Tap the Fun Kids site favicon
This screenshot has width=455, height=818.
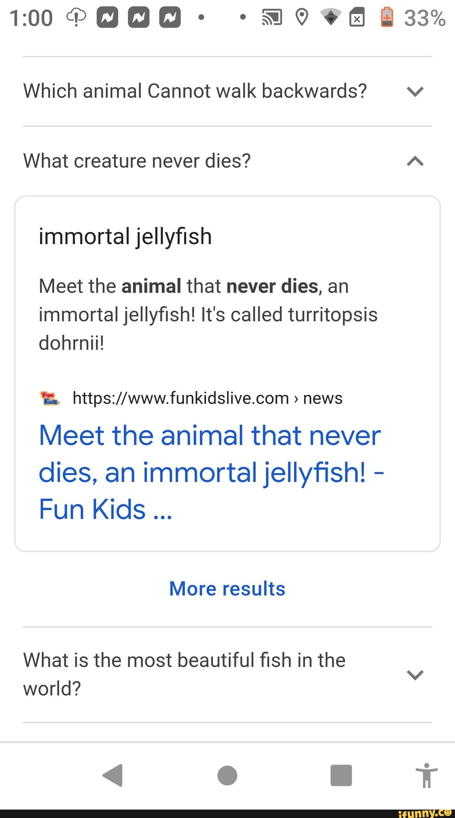[50, 398]
